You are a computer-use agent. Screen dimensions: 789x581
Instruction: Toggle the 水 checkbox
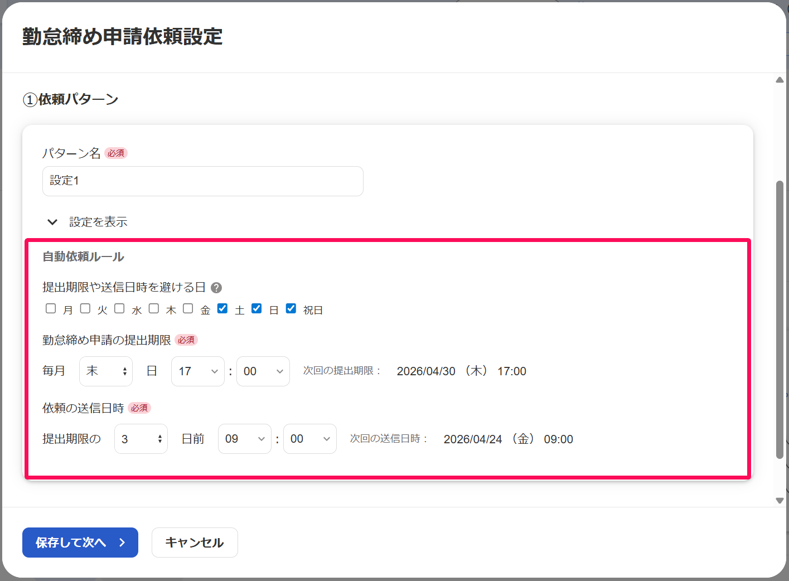[119, 308]
